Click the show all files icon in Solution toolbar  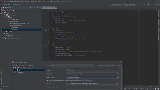13,10
